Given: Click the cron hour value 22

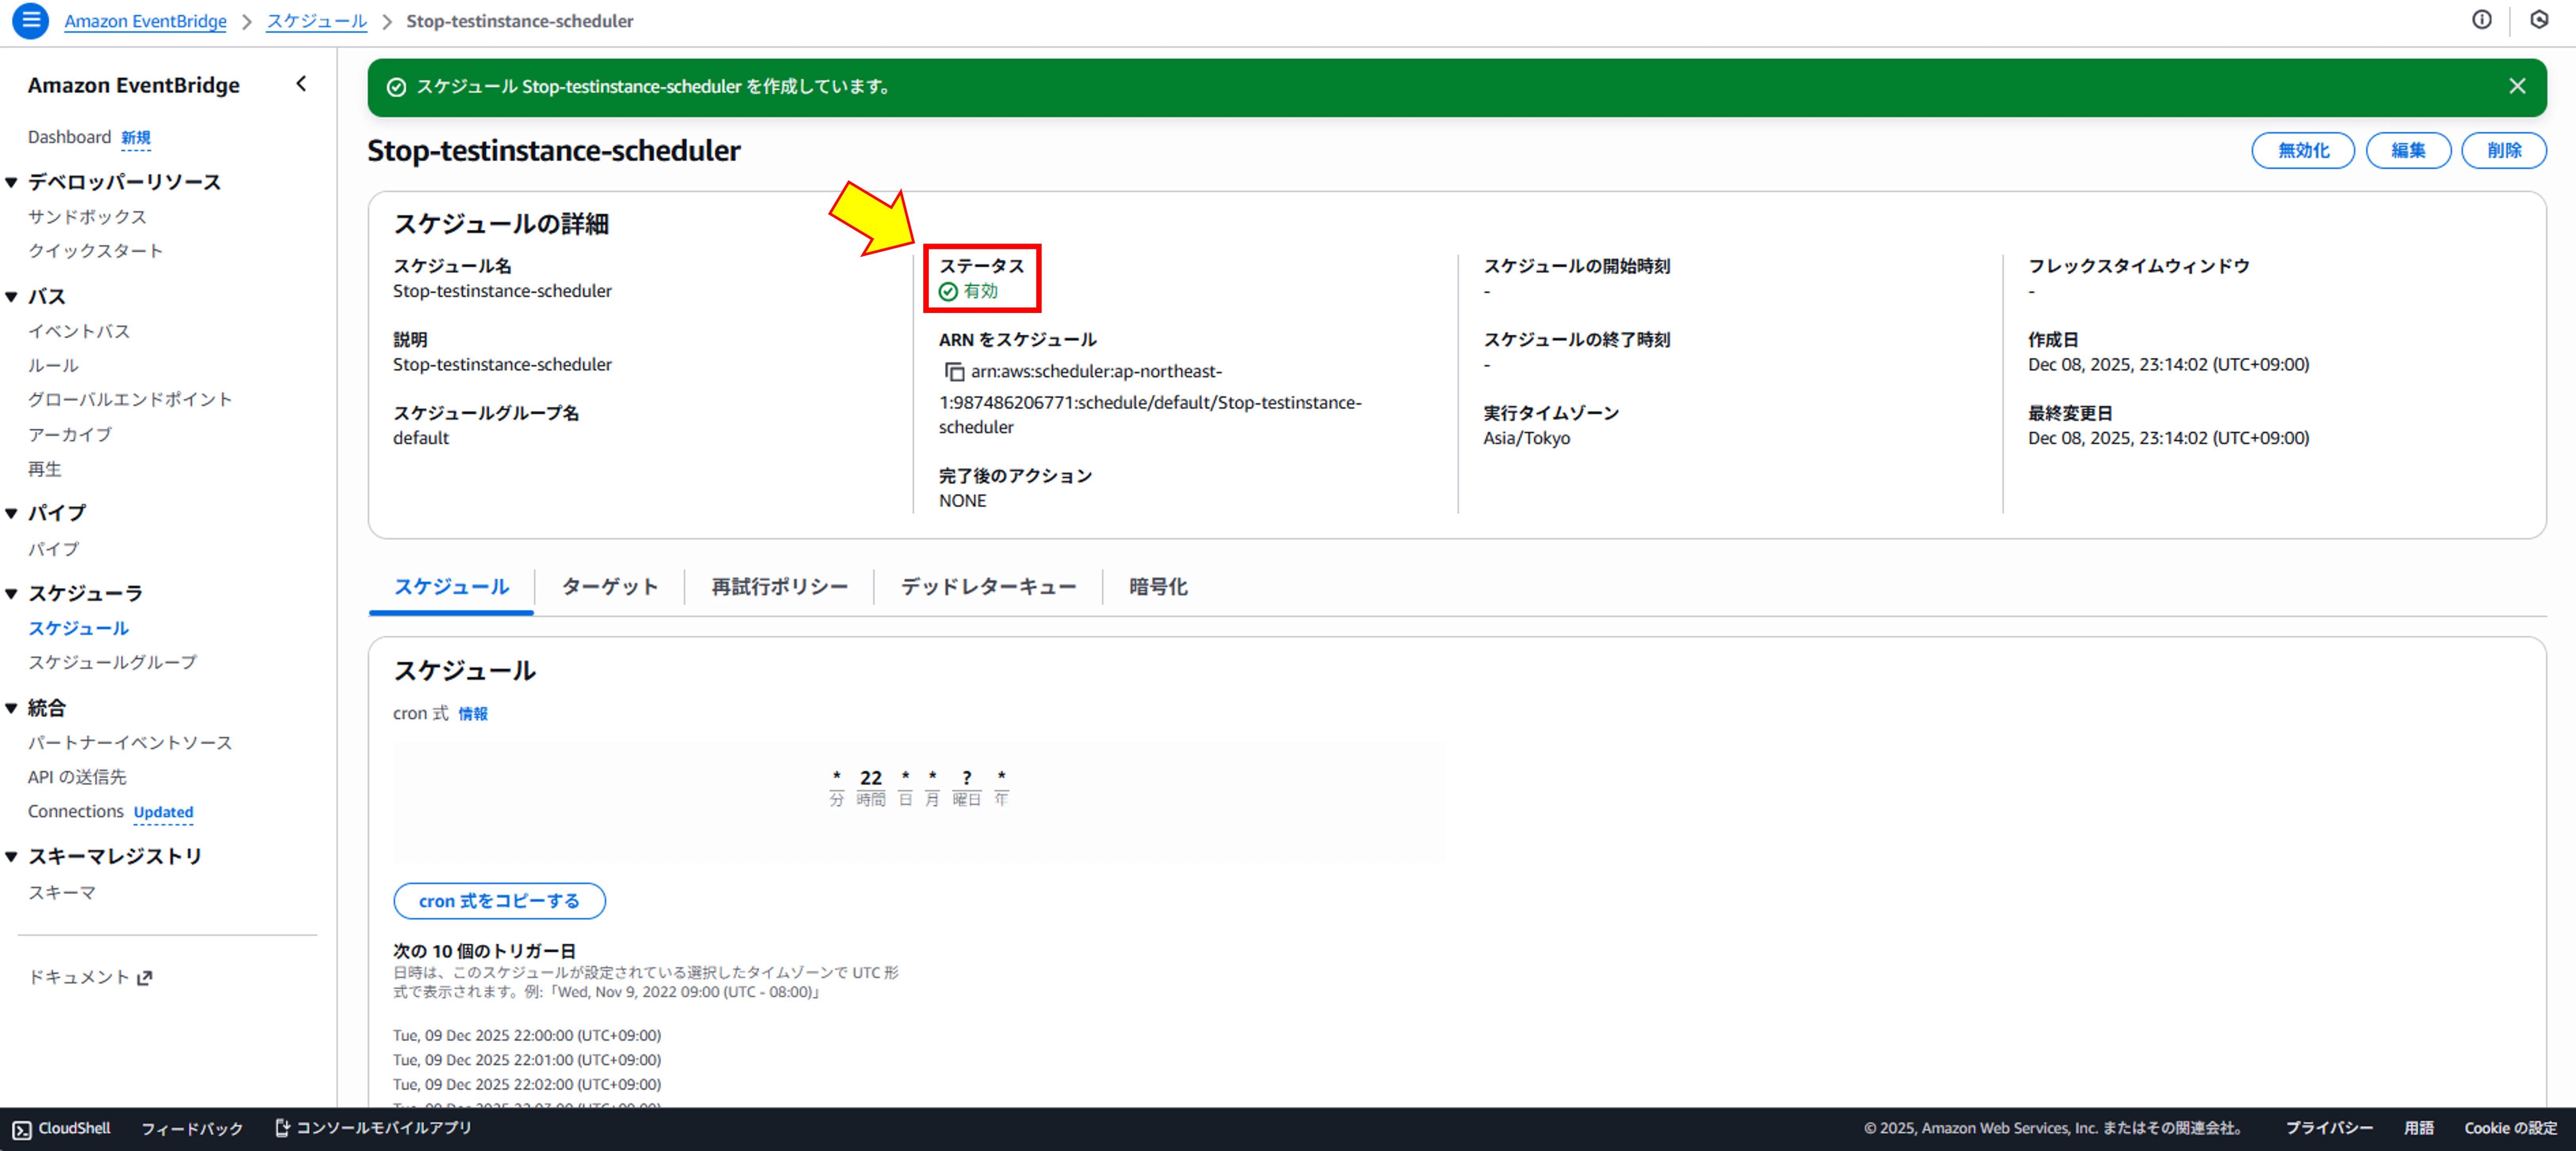Looking at the screenshot, I should 871,778.
